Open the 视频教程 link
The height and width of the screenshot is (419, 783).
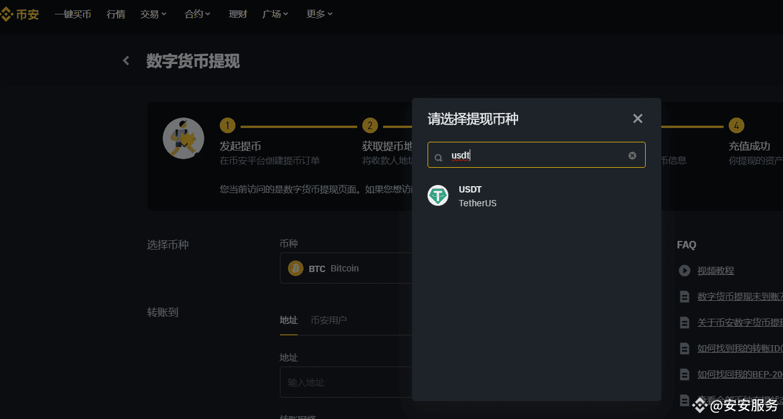click(x=715, y=270)
